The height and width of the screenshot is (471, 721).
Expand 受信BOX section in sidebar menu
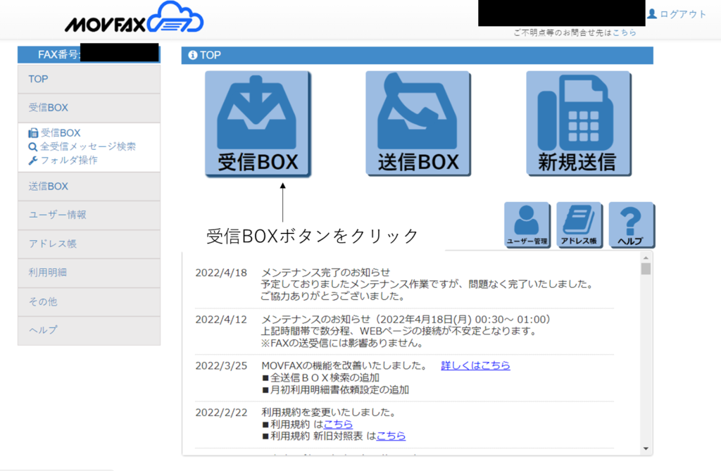(89, 108)
